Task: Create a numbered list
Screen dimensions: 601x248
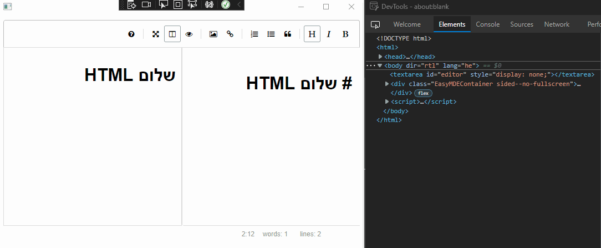Action: coord(254,34)
